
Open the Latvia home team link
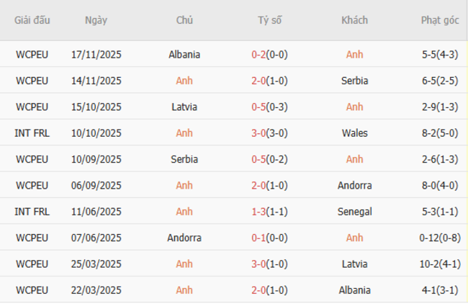coord(184,107)
